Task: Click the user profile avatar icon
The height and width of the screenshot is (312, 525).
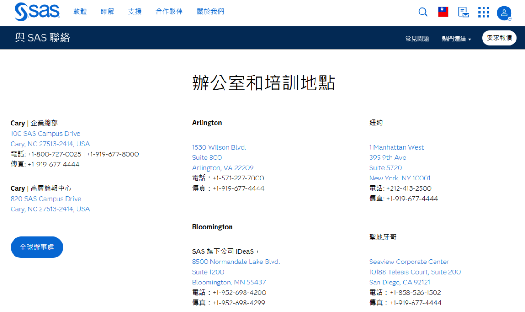Action: 504,13
